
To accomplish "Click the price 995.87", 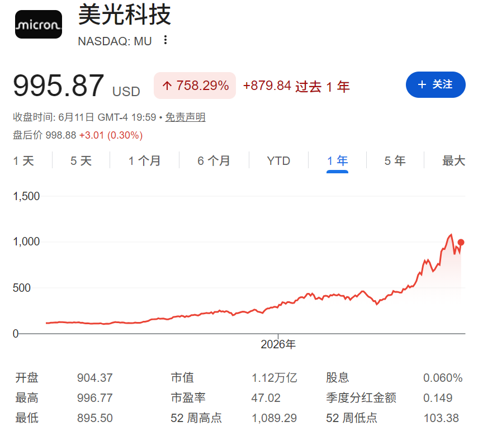I will point(59,86).
